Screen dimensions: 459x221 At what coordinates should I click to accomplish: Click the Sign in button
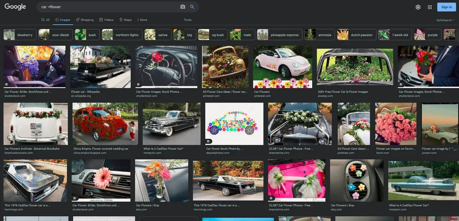(x=447, y=7)
